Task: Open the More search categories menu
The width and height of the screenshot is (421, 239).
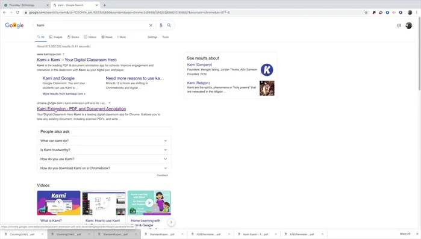Action: tap(122, 37)
